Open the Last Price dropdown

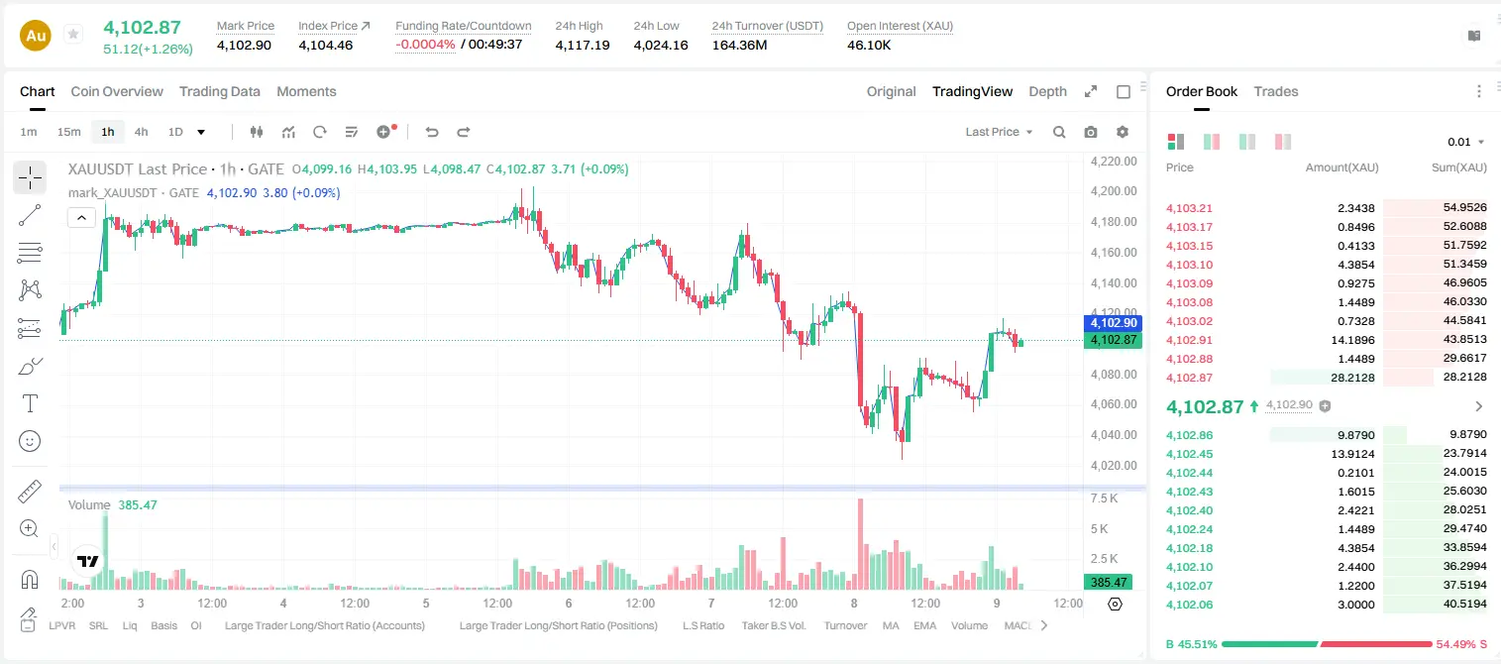click(x=999, y=132)
